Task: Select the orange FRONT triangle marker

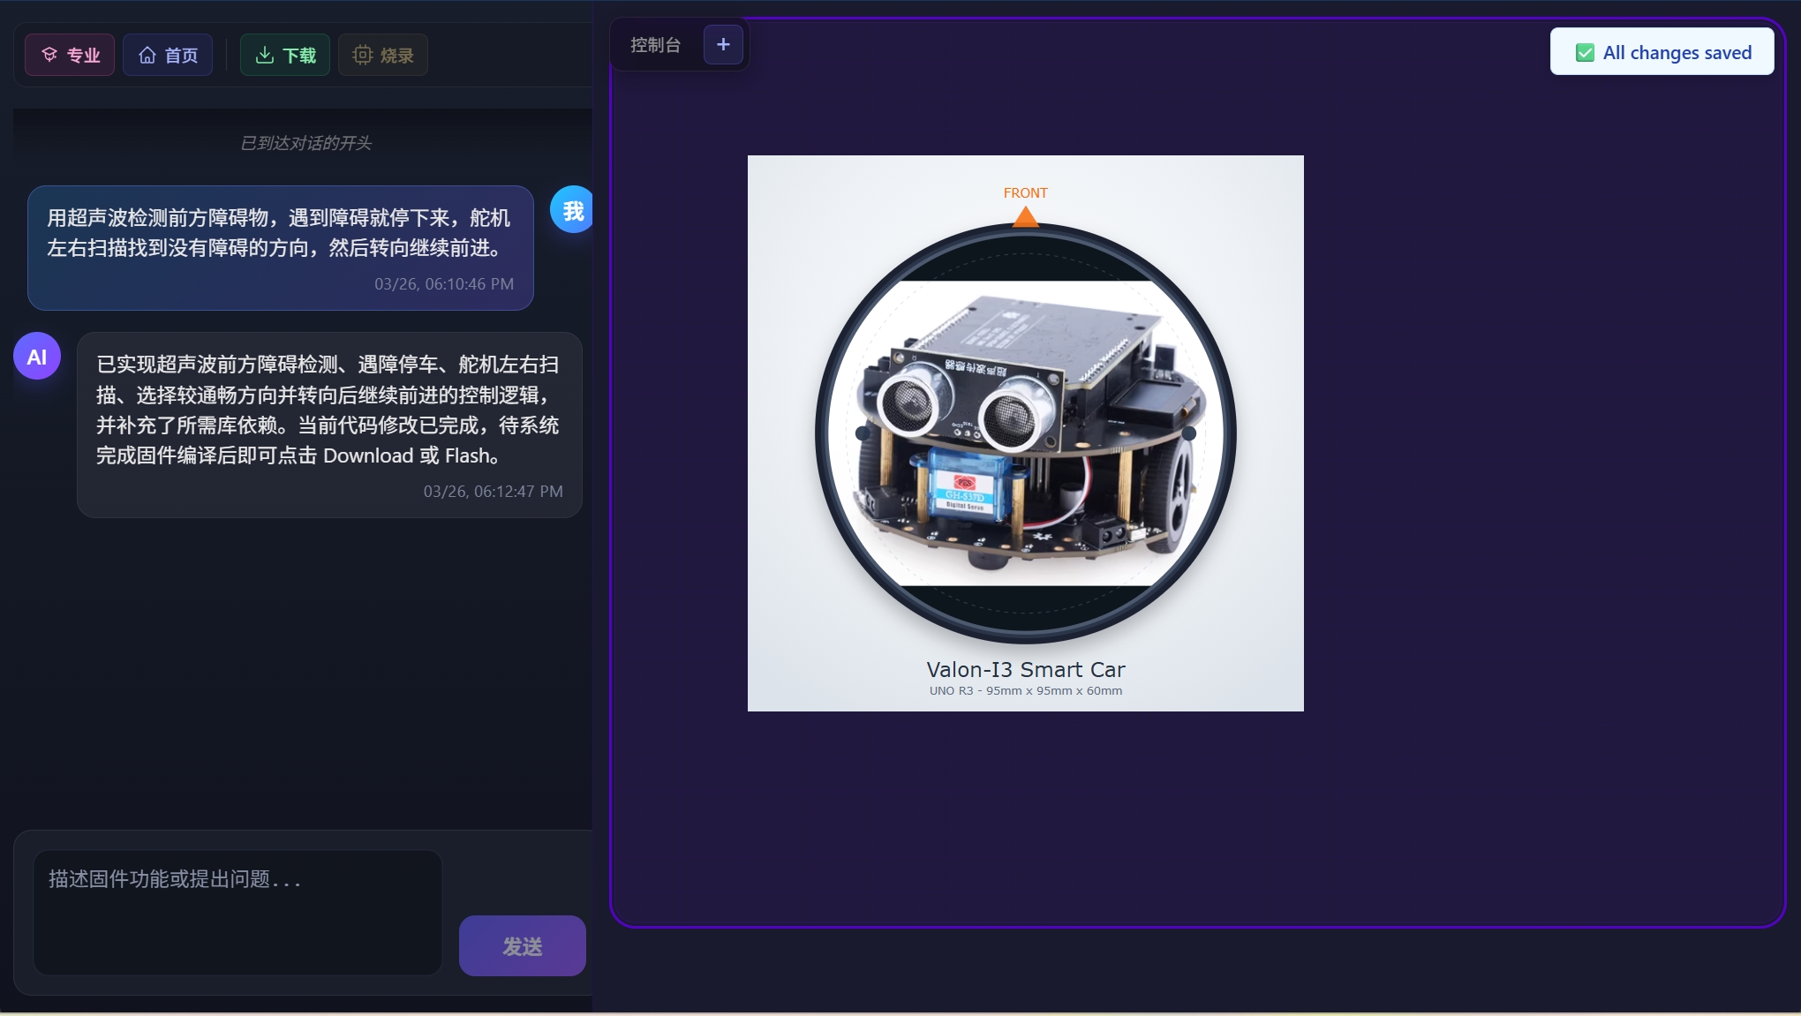Action: [x=1025, y=216]
